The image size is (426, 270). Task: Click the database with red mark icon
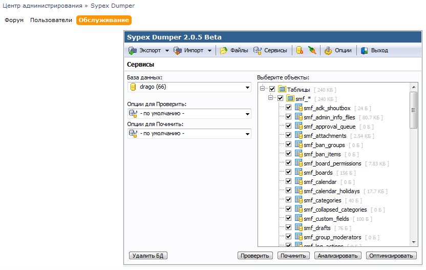pyautogui.click(x=300, y=51)
